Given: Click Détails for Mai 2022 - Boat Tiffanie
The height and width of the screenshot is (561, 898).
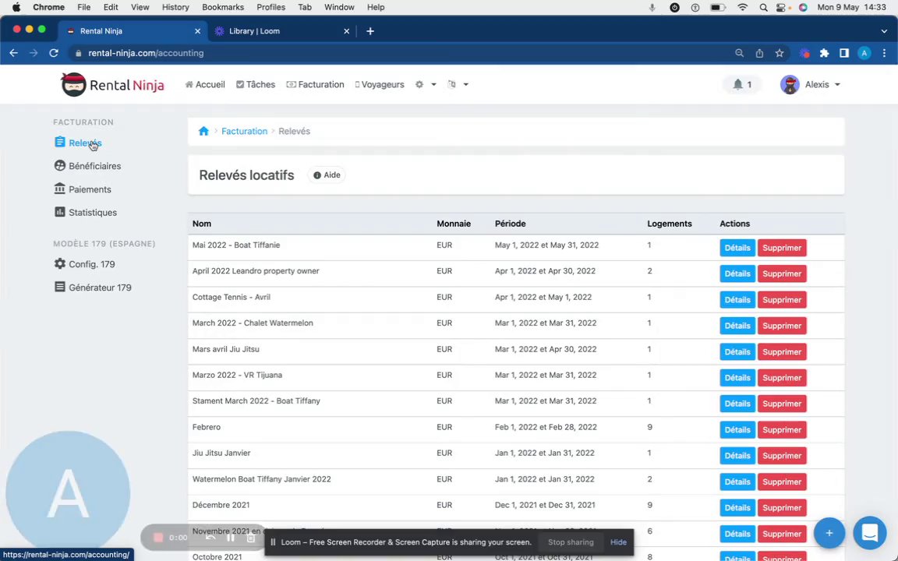Looking at the screenshot, I should pos(737,248).
